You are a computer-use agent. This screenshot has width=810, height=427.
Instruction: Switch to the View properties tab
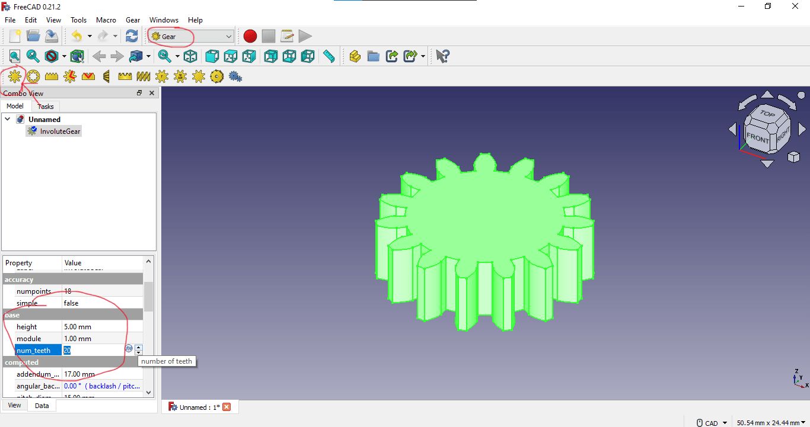(x=15, y=405)
